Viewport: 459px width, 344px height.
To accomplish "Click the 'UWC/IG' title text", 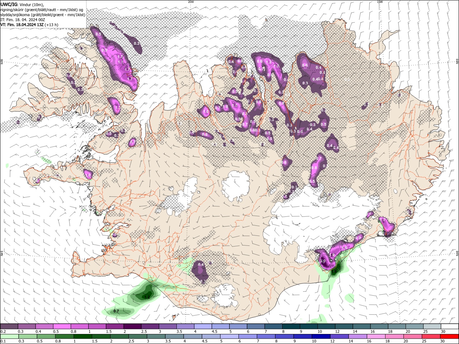I will click(x=9, y=4).
